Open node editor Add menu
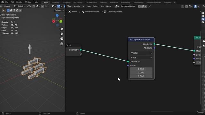Image resolution: width=205 pixels, height=115 pixels. pos(102,6)
